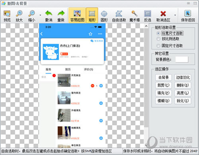Select the 矩形 rectangle selection tool

tap(92, 15)
